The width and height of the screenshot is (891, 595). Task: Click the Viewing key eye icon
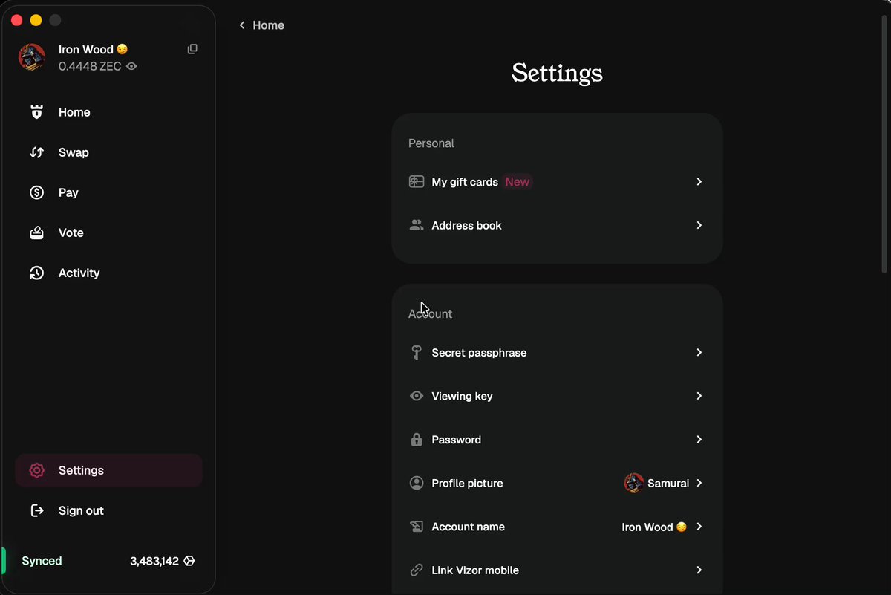click(417, 396)
